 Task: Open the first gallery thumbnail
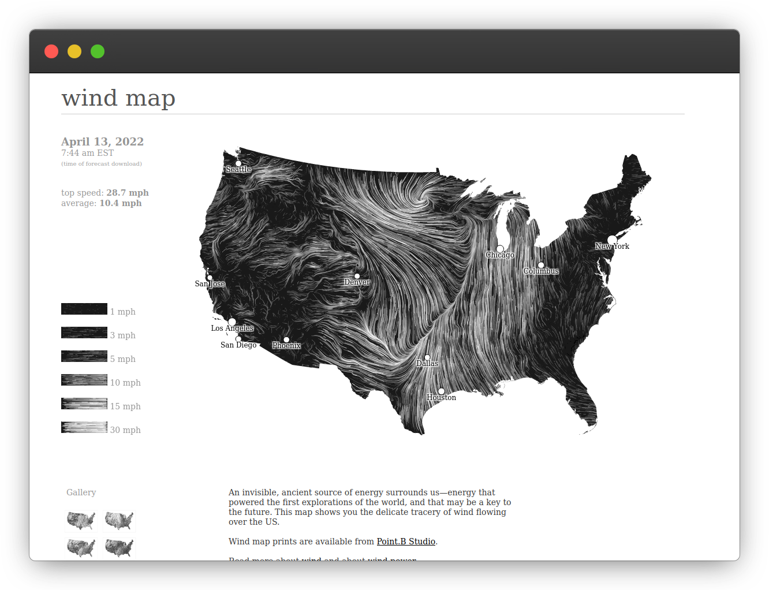81,521
